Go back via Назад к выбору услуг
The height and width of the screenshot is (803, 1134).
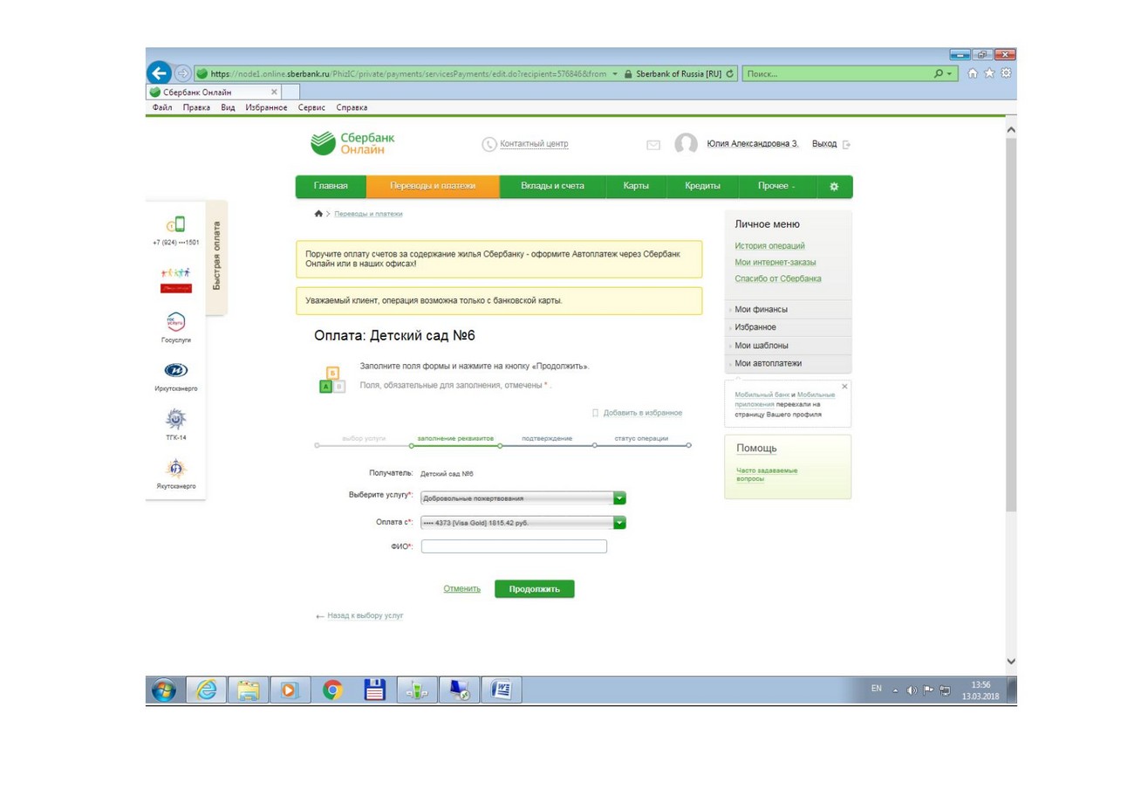359,616
